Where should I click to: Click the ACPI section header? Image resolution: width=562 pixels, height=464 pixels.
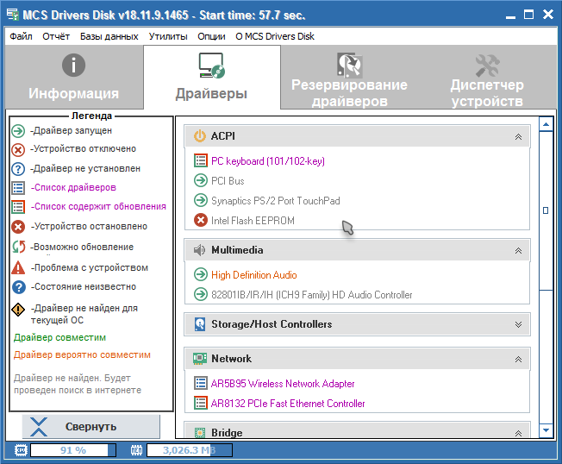point(357,136)
